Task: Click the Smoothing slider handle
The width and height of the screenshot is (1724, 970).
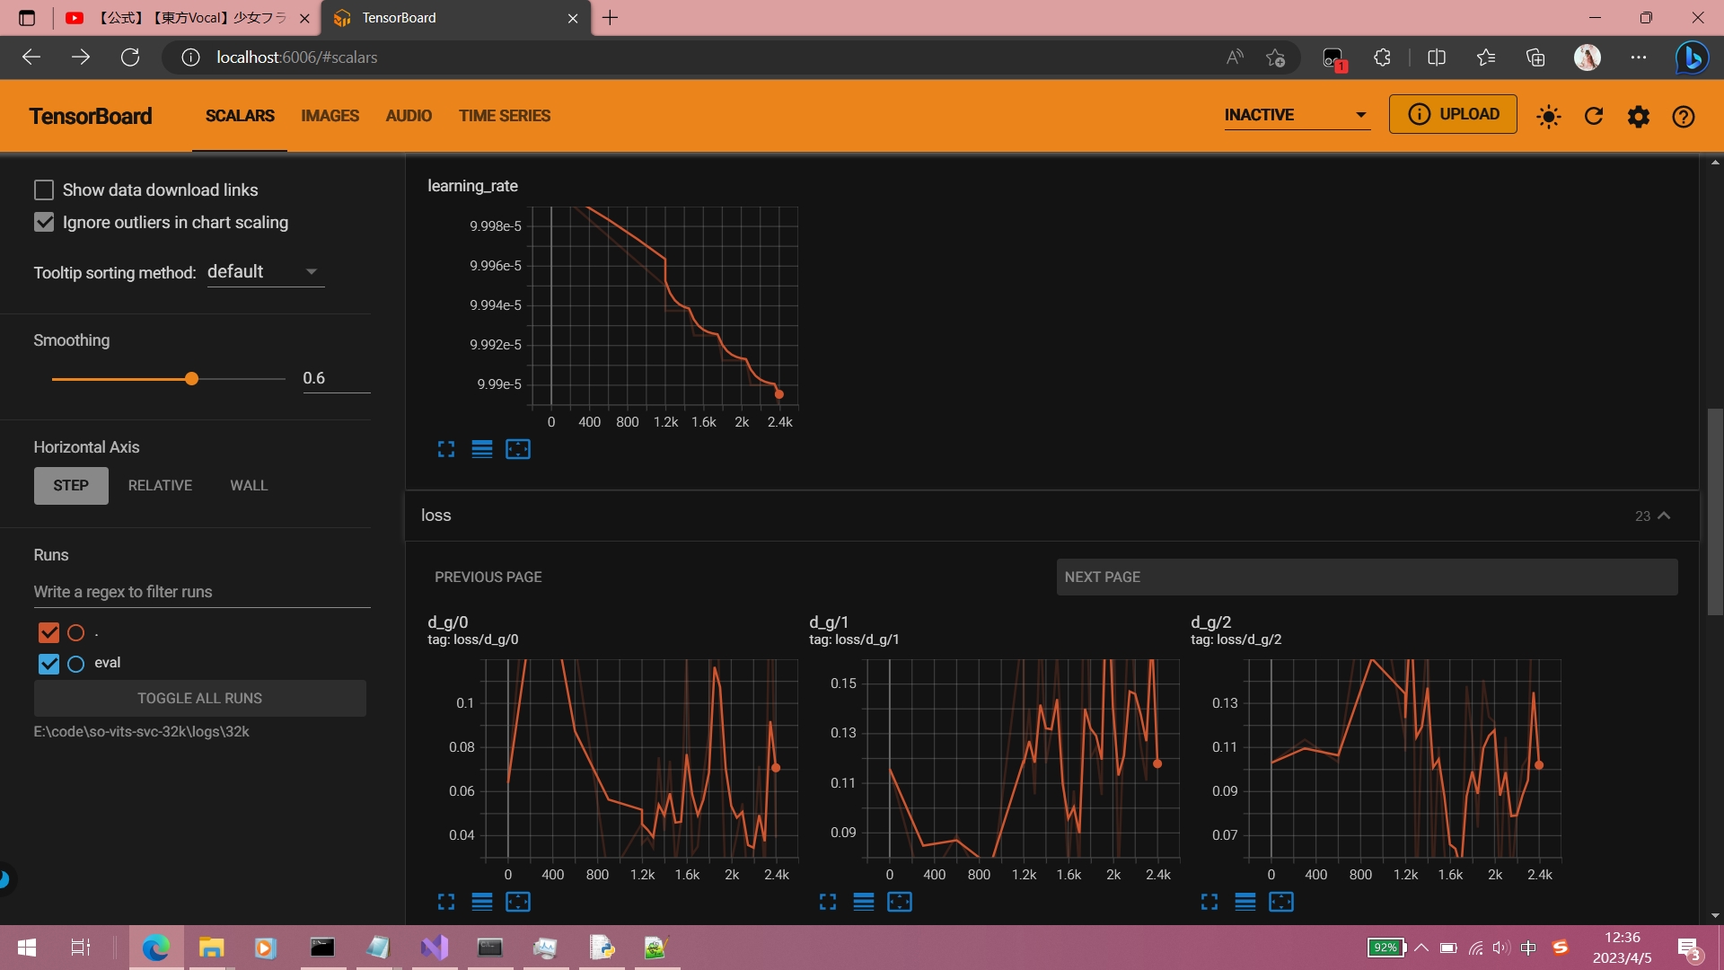Action: [x=191, y=379]
